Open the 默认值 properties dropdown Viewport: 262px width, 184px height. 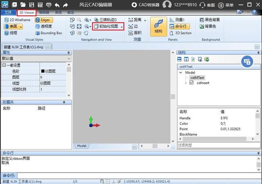(x=36, y=58)
